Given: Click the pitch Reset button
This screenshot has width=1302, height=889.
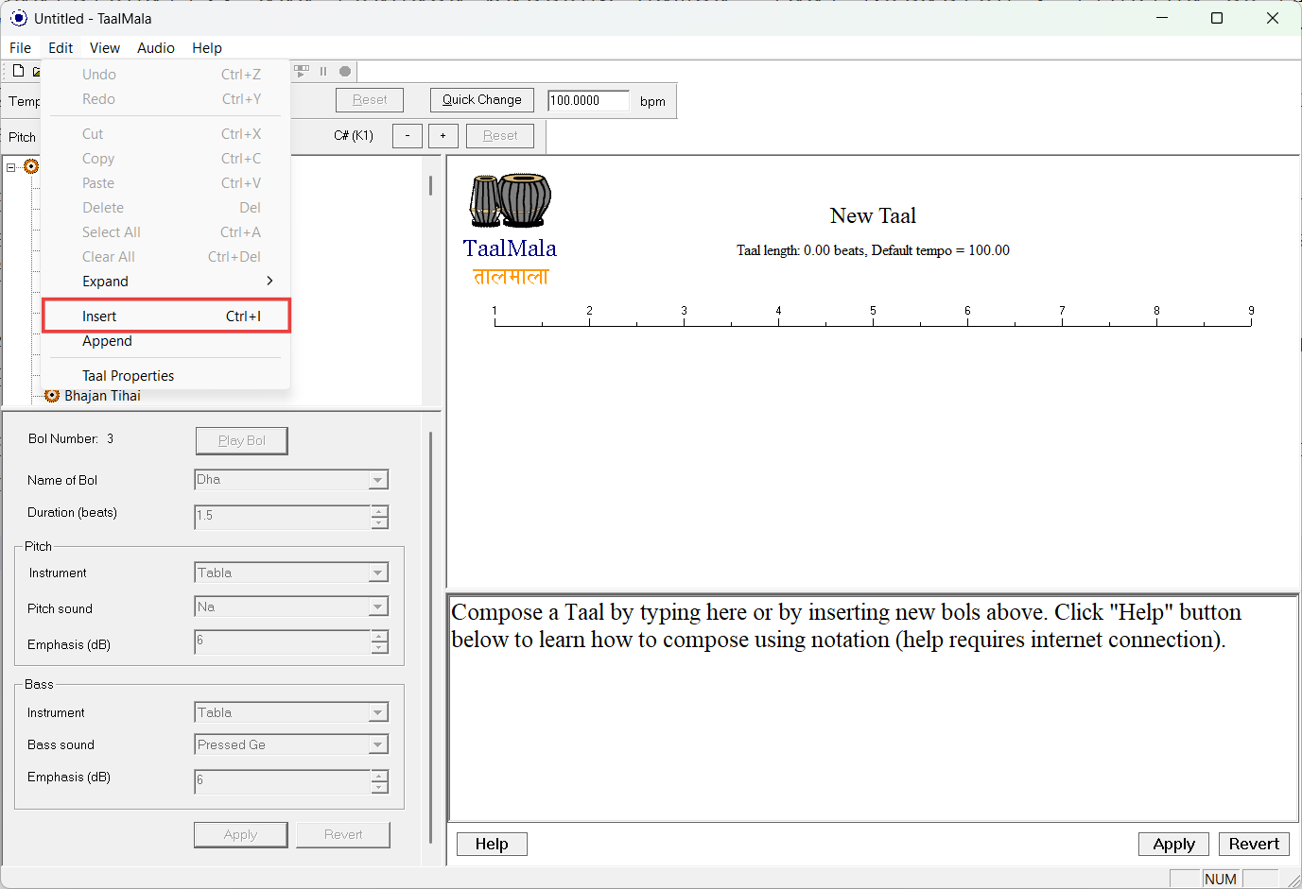Looking at the screenshot, I should [x=500, y=136].
